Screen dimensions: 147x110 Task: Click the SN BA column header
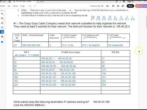coord(115,52)
